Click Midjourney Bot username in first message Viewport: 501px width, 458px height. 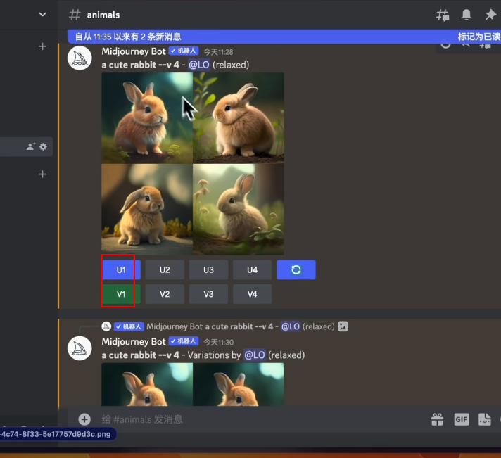point(134,51)
